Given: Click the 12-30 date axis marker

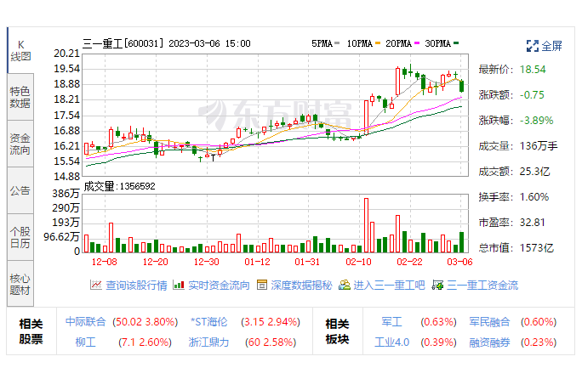Looking at the screenshot, I should tap(207, 262).
